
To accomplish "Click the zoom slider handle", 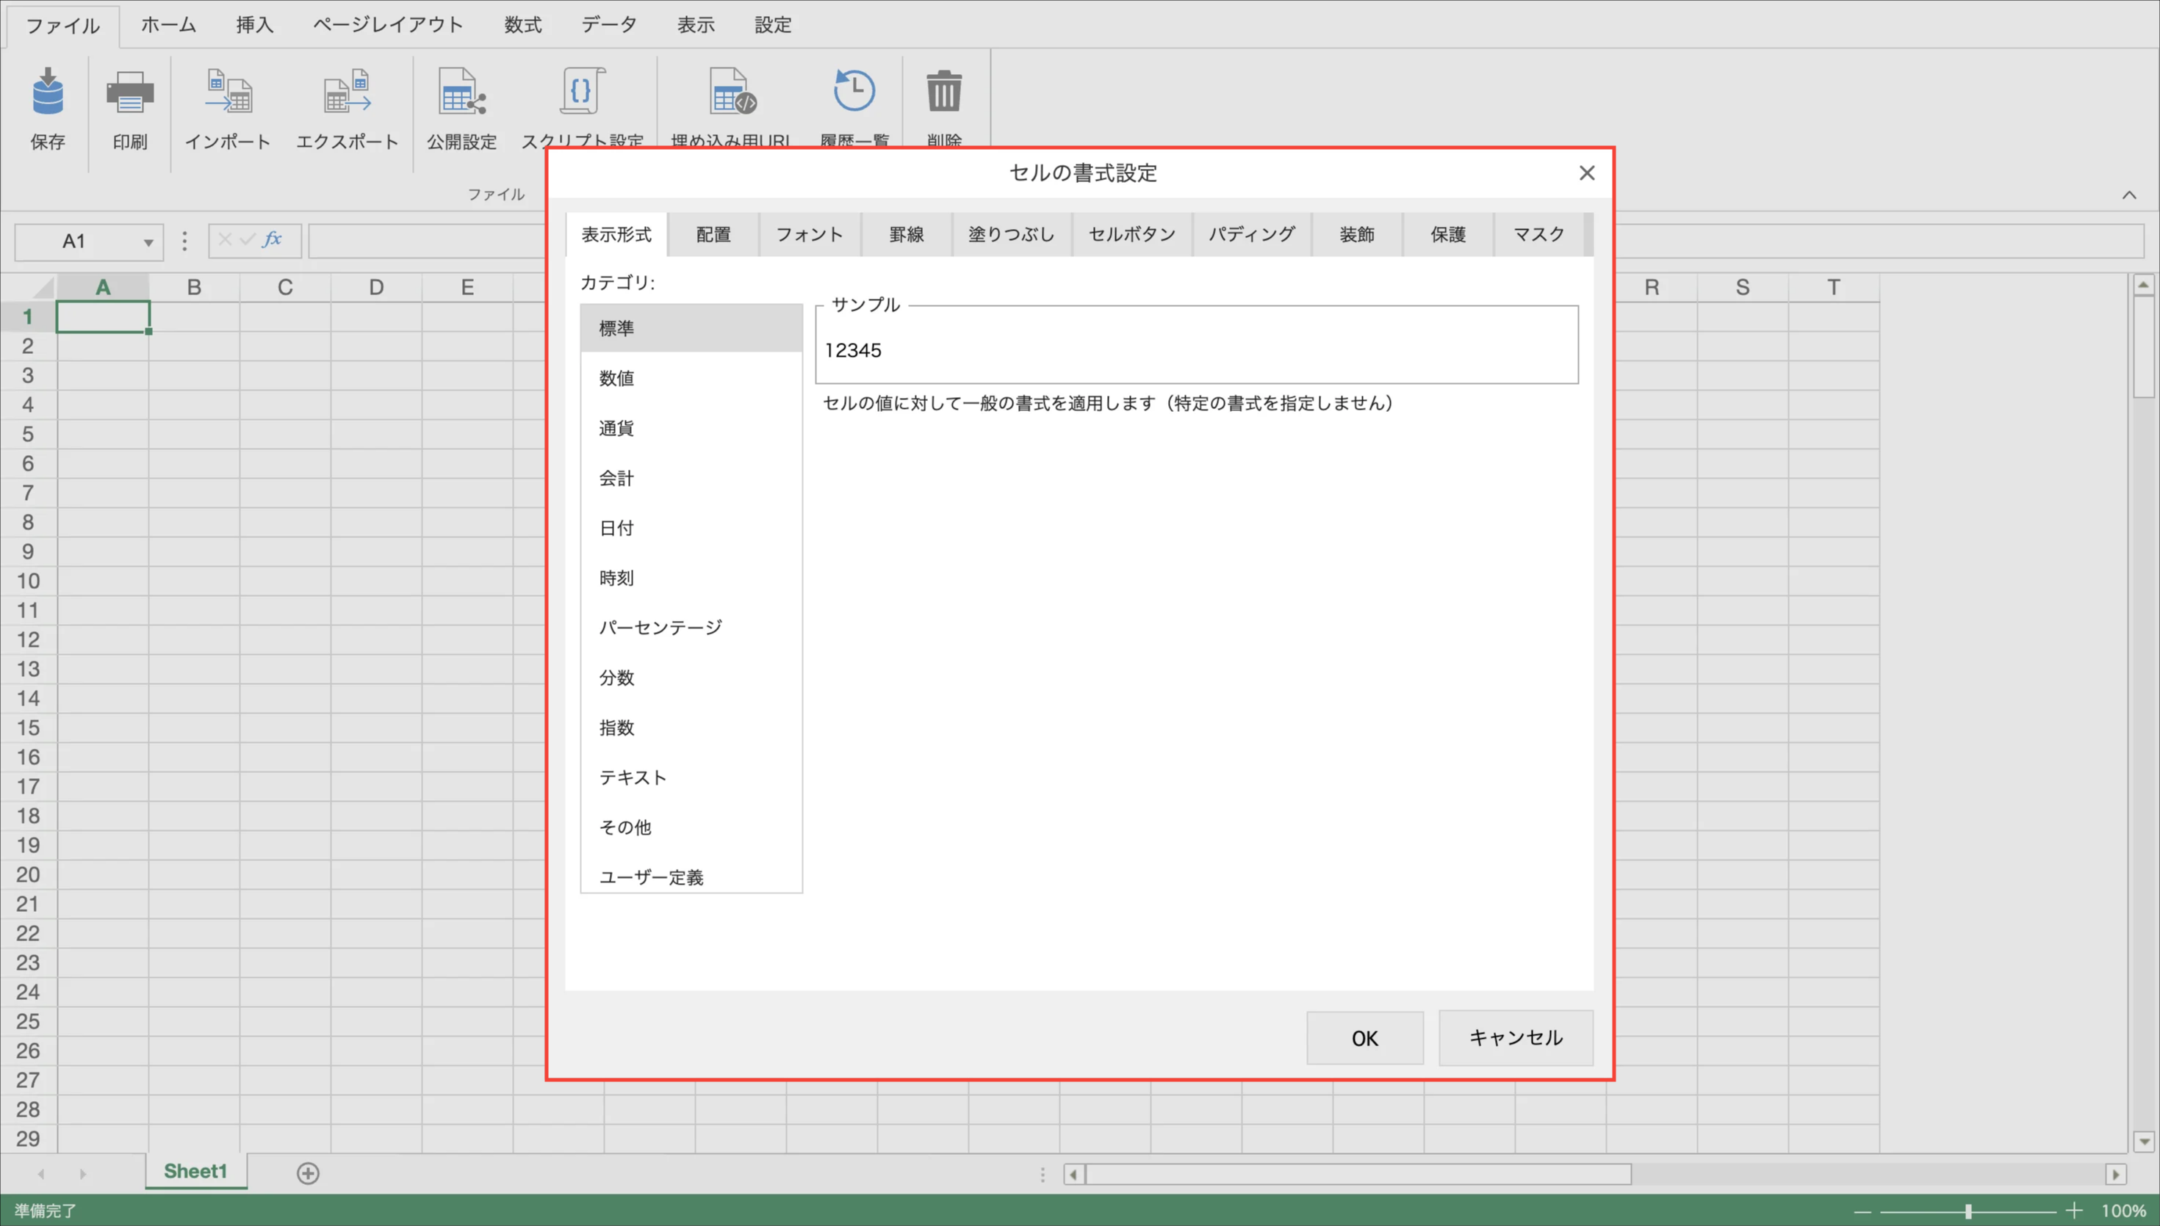I will (x=1968, y=1211).
